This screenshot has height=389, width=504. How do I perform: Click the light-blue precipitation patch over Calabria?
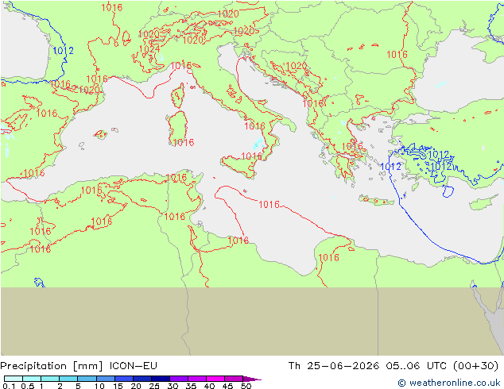click(x=258, y=144)
